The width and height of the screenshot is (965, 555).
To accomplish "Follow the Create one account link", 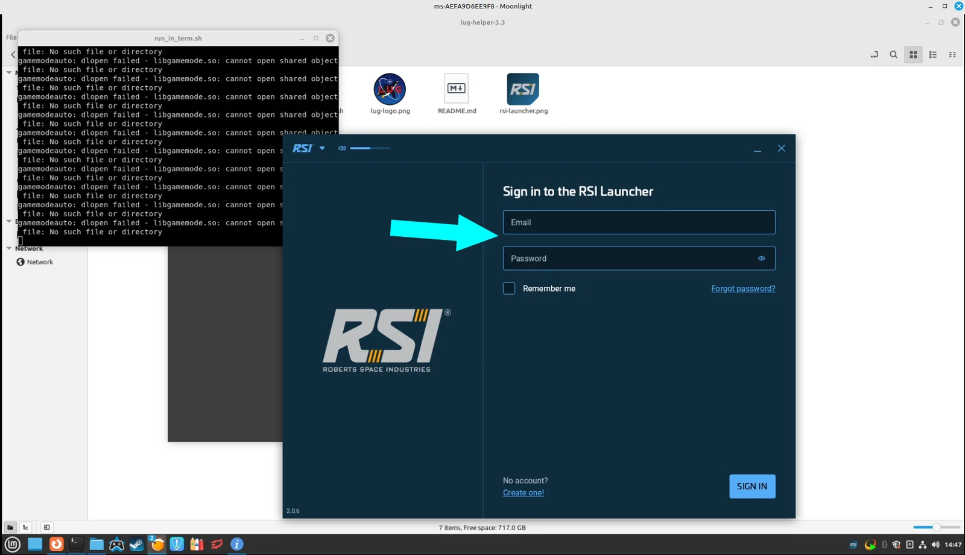I will pyautogui.click(x=524, y=492).
